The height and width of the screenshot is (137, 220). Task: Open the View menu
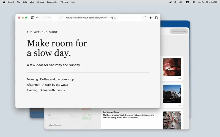click(x=32, y=2)
